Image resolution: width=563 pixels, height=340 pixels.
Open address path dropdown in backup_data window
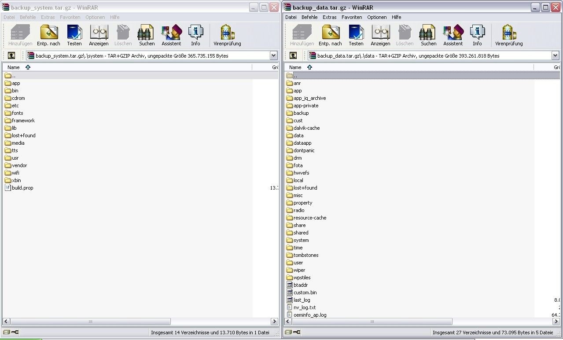pos(556,55)
